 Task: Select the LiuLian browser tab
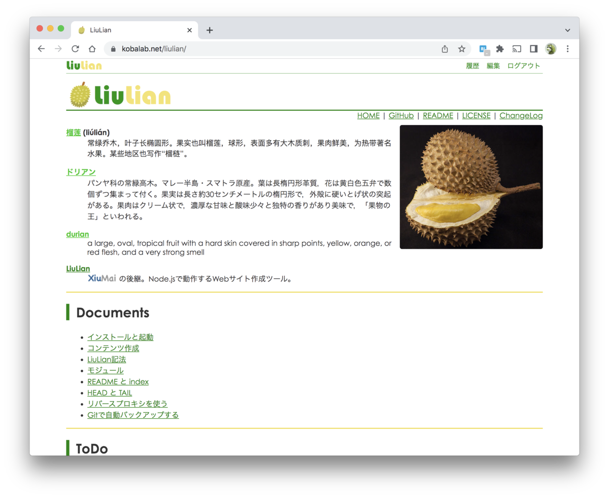134,30
